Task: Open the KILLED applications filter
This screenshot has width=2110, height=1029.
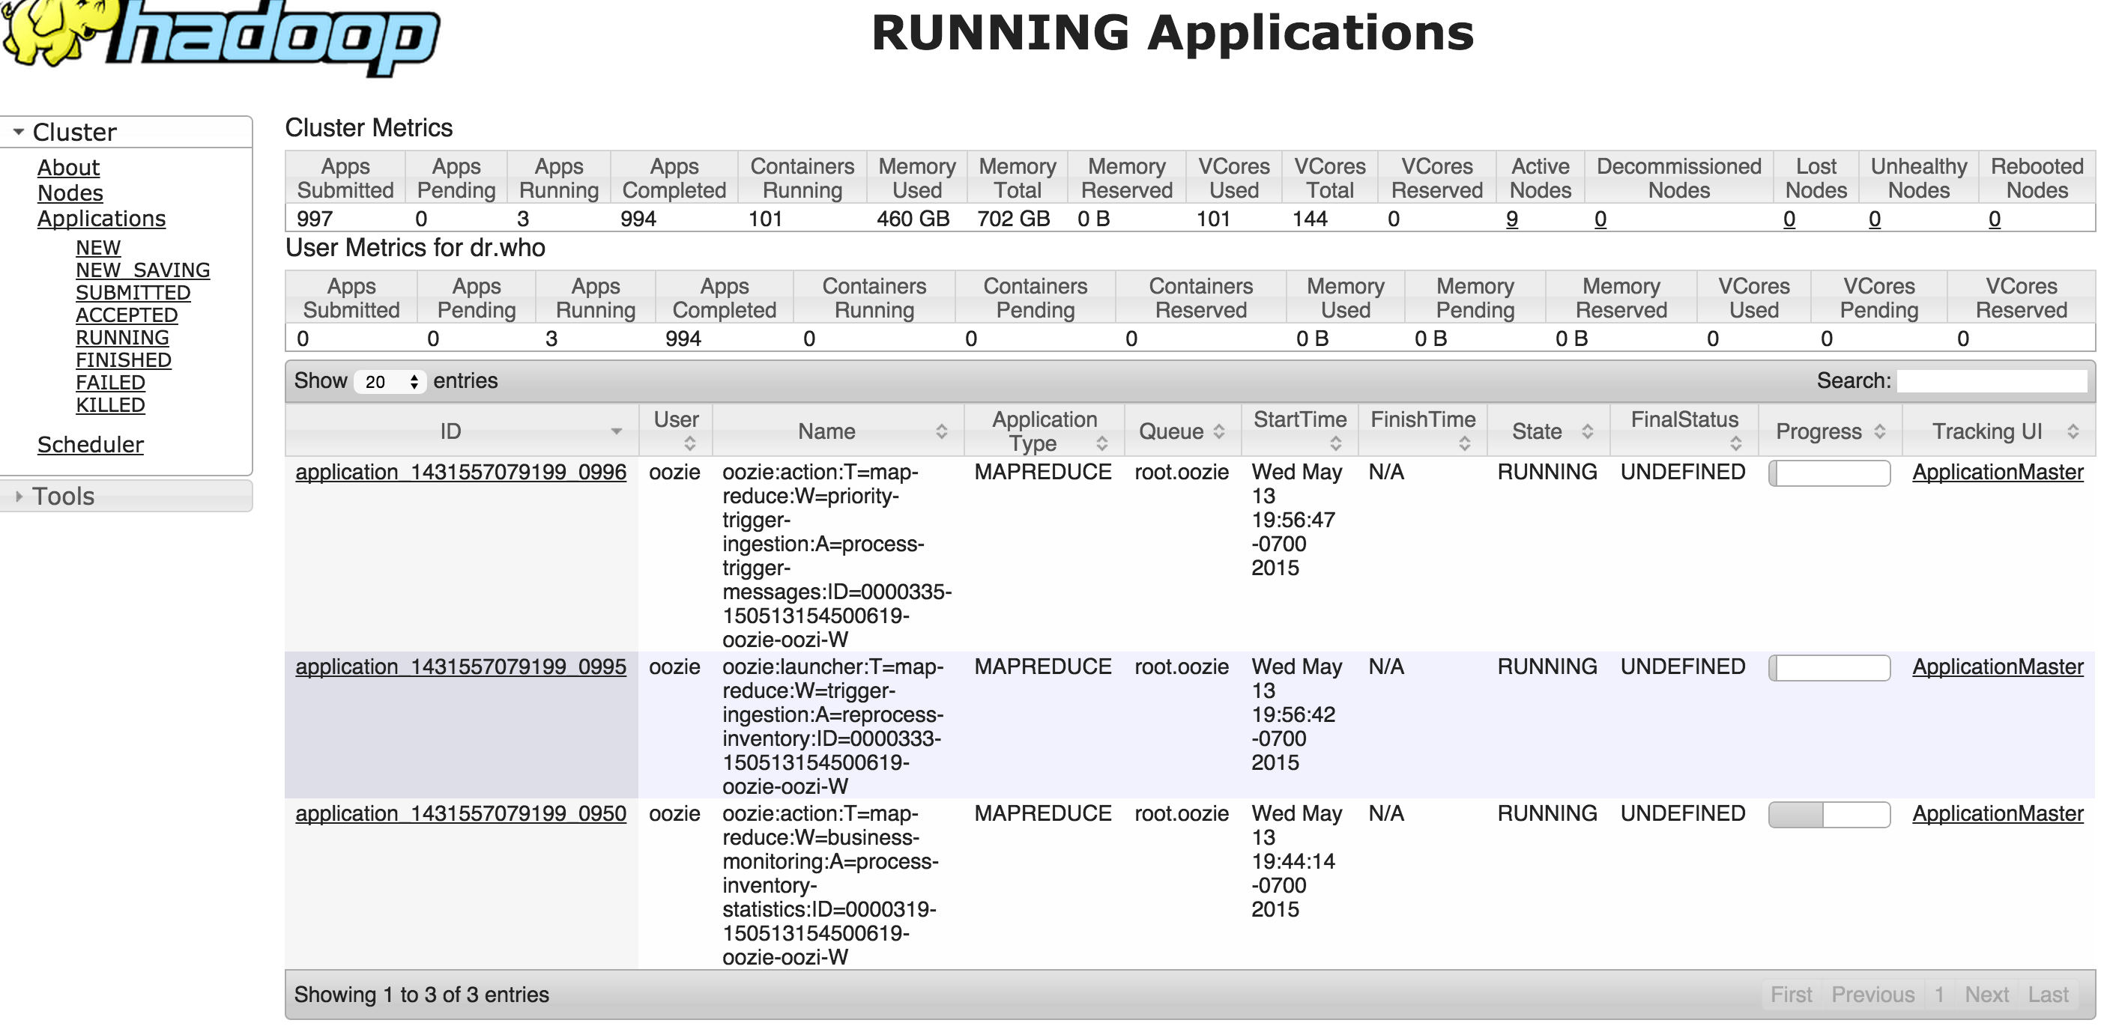Action: (109, 405)
